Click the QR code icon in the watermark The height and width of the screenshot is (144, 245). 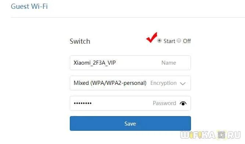221,135
